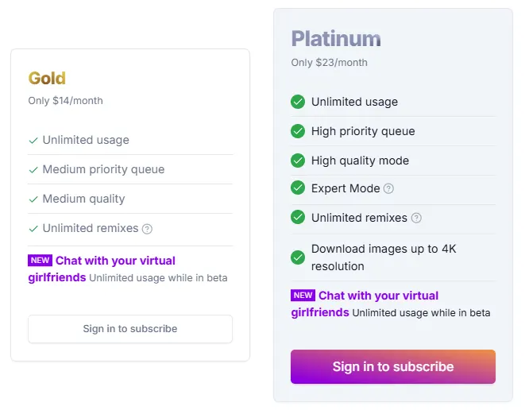Click NEW badge in Platinum plan
The image size is (525, 414).
(303, 295)
